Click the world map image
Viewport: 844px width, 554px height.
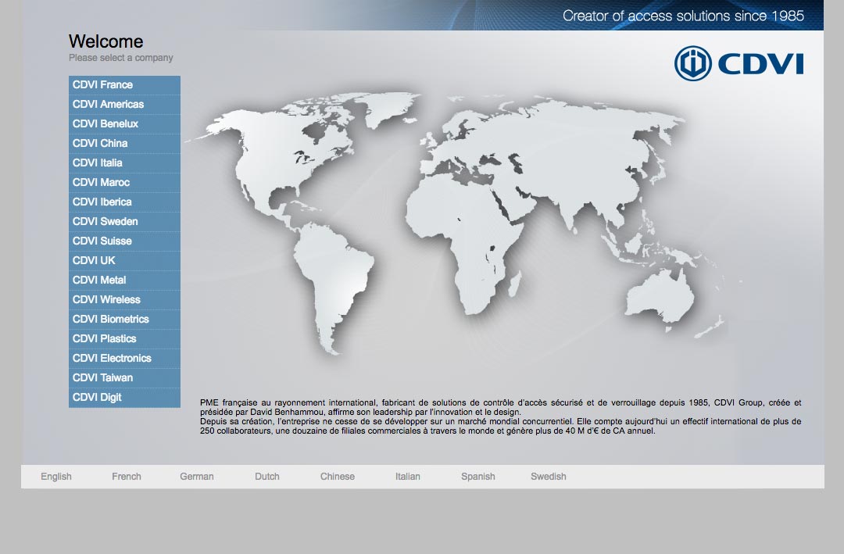click(x=463, y=223)
